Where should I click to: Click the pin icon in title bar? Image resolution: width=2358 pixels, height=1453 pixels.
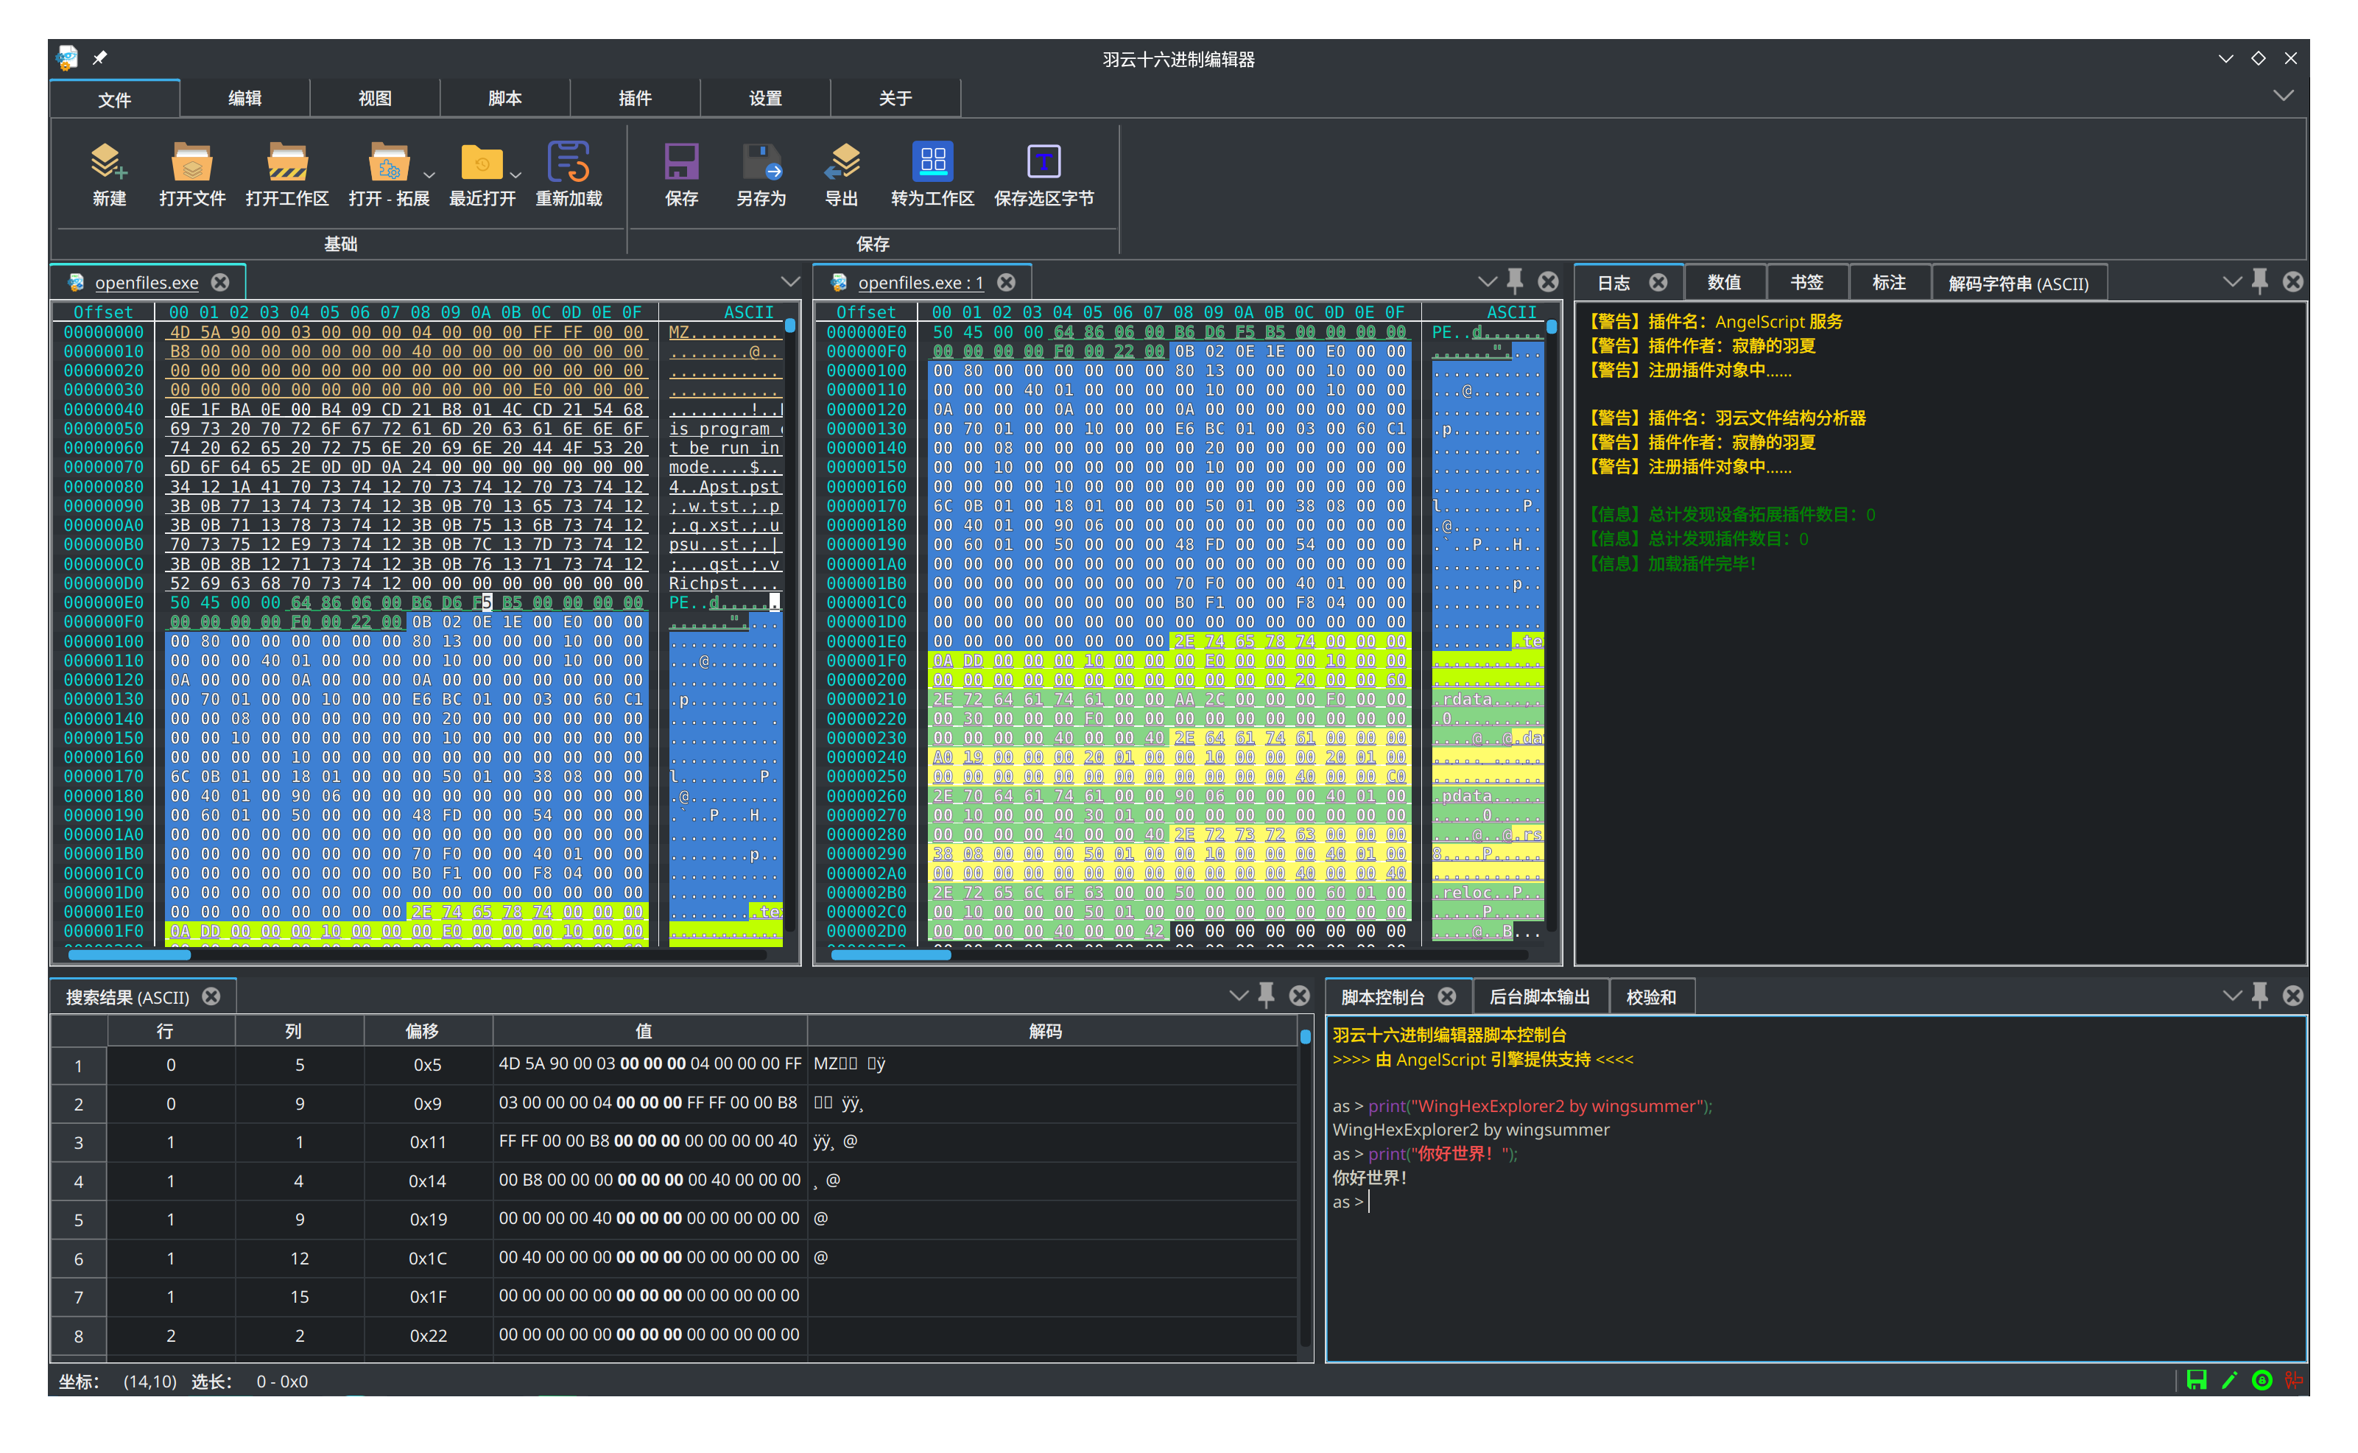pos(100,57)
